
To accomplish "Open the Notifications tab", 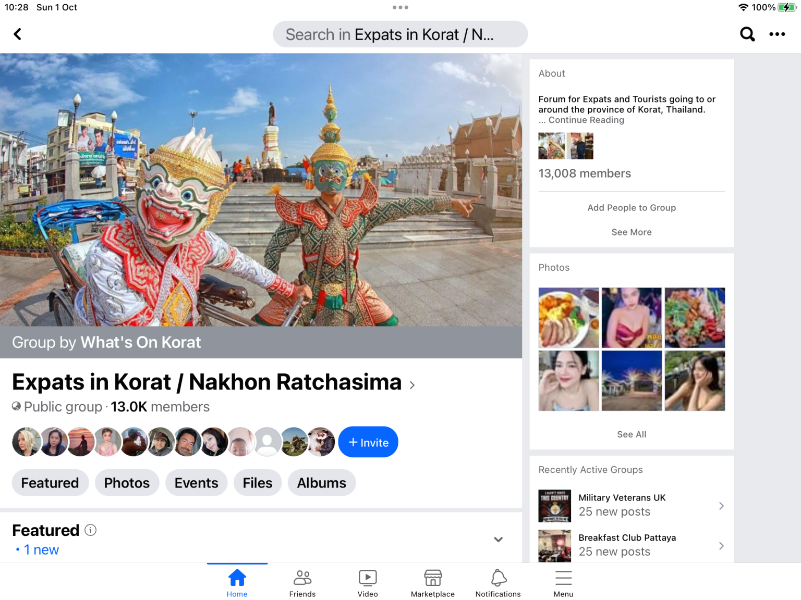I will (x=498, y=582).
